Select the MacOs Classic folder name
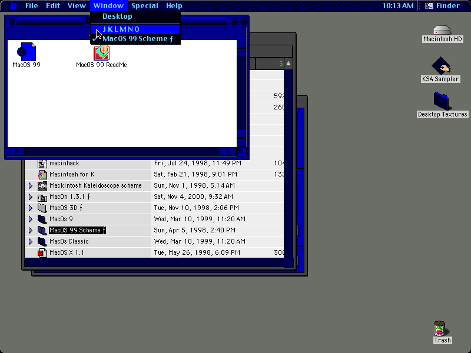Viewport: 471px width, 353px height. 69,241
